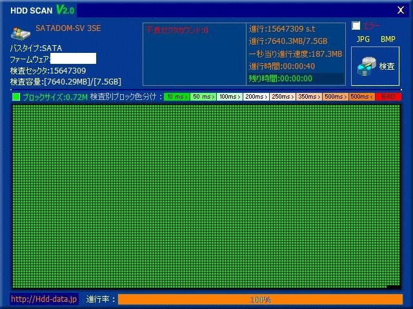Viewport: 413px width, 309px height.
Task: Click the green block scan map
Action: 206,196
